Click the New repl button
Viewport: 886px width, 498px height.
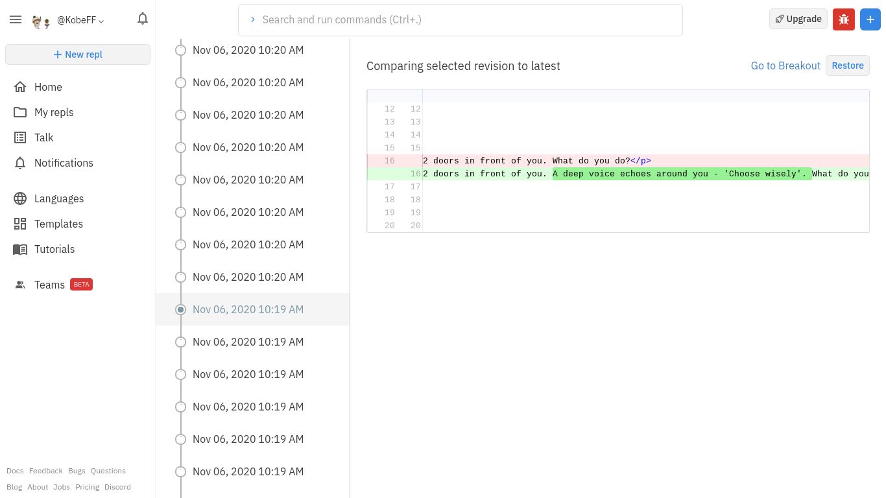[78, 54]
